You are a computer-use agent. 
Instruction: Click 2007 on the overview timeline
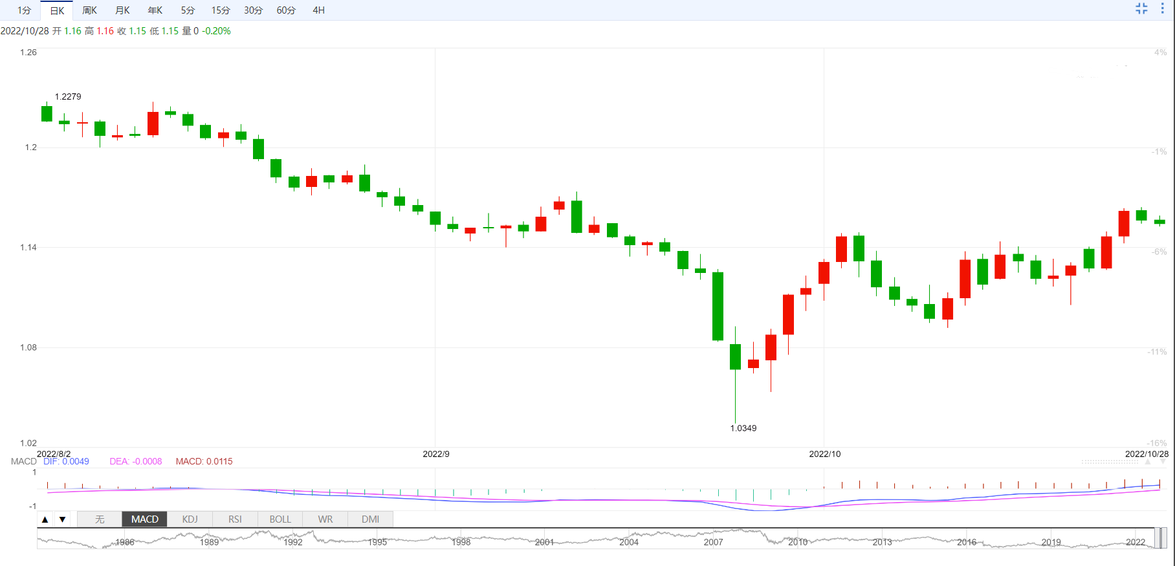[713, 542]
